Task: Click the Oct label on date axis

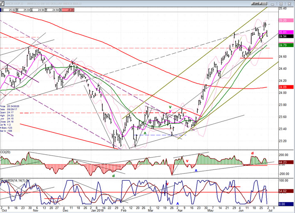Action: (x=4, y=211)
